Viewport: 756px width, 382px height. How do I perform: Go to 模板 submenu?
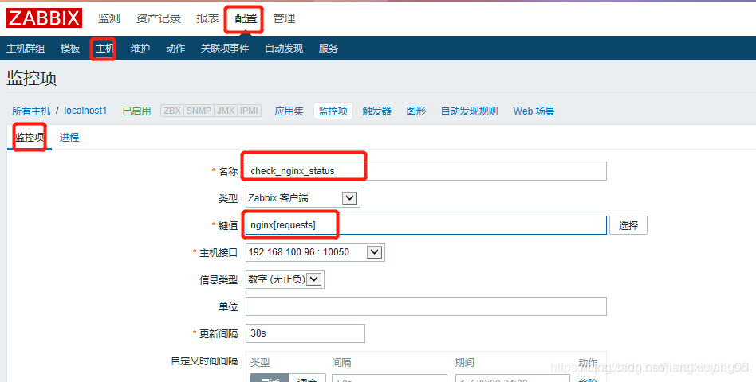[70, 48]
